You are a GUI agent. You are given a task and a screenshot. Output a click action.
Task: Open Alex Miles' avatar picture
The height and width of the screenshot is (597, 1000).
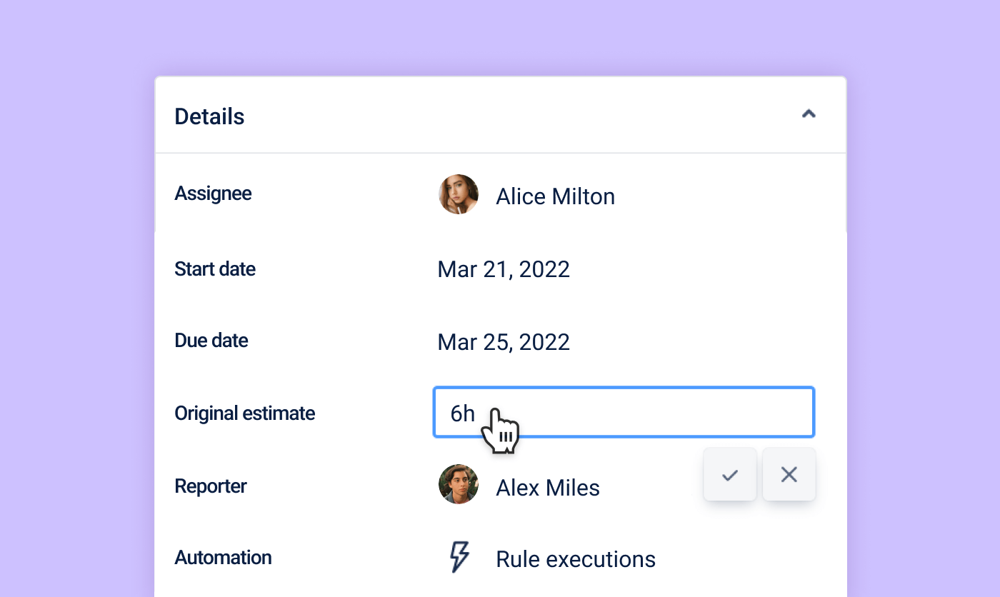pos(459,484)
